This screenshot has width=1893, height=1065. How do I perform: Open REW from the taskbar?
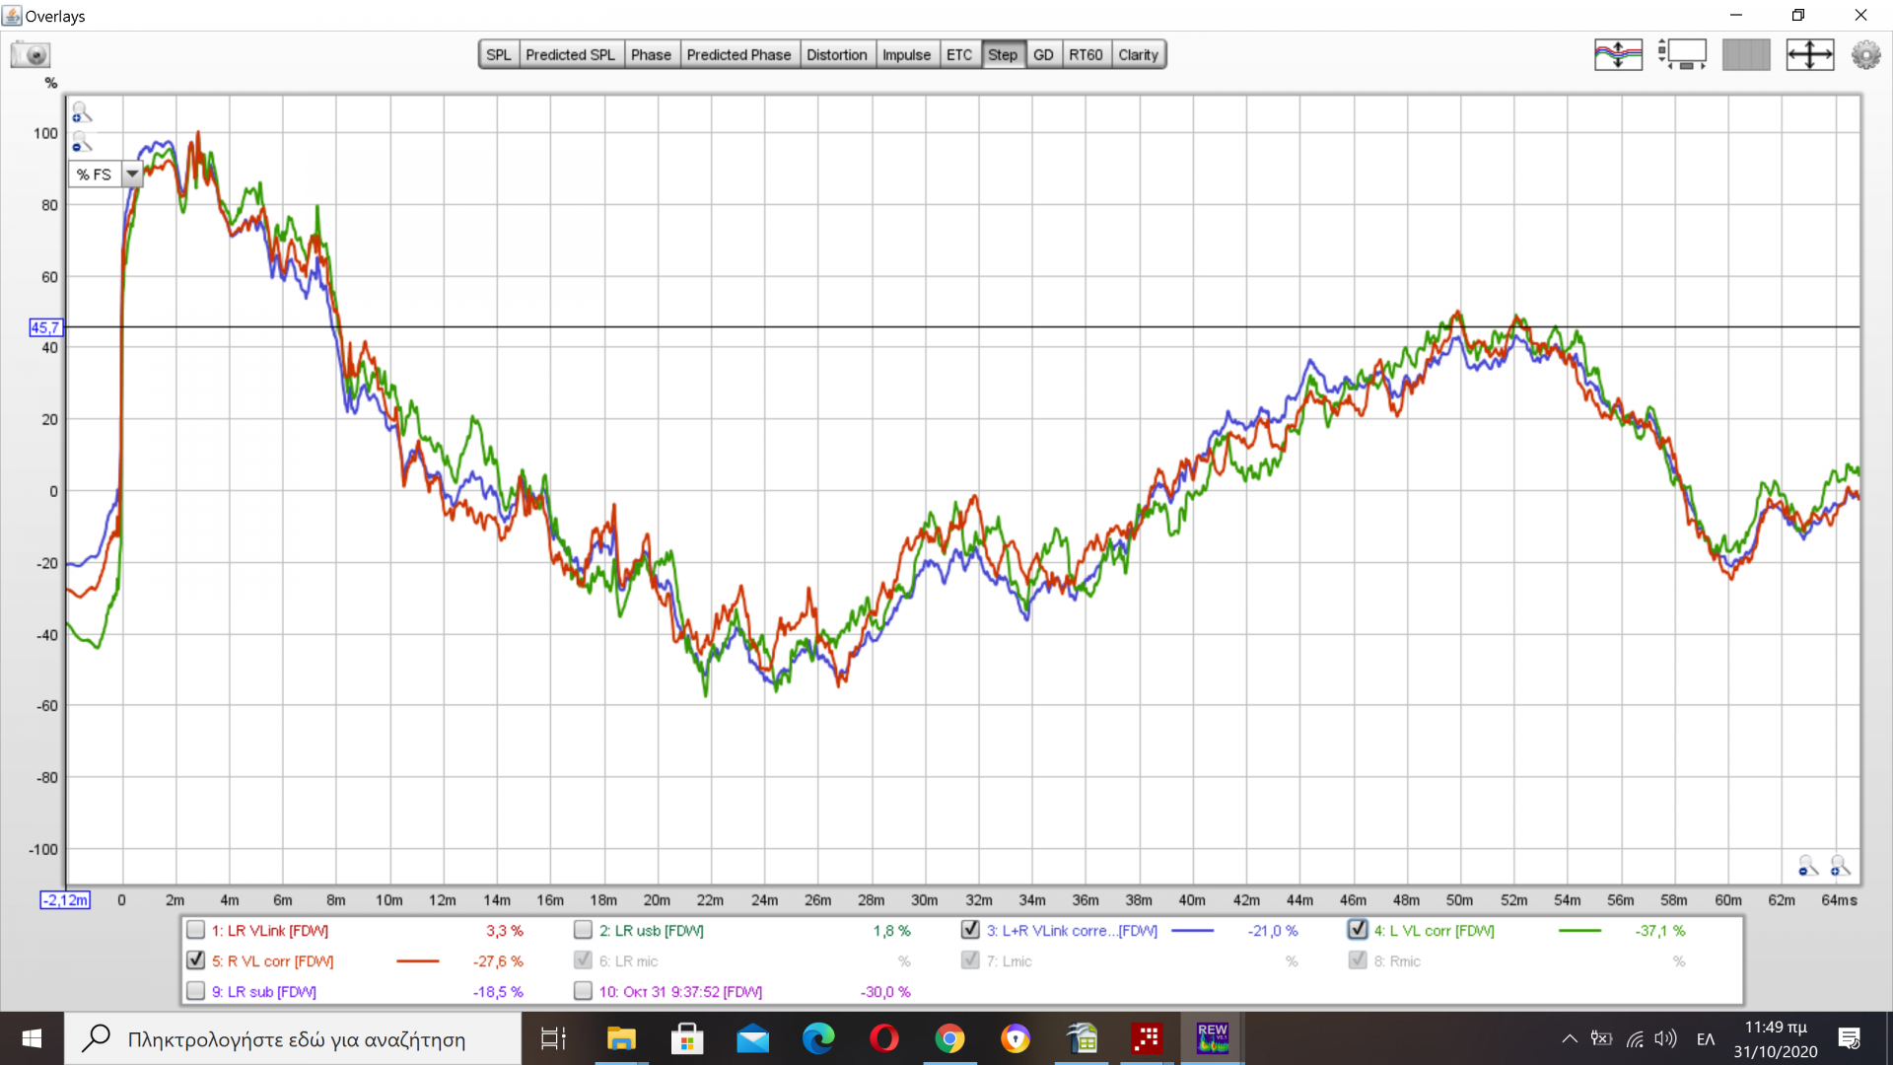pyautogui.click(x=1212, y=1038)
